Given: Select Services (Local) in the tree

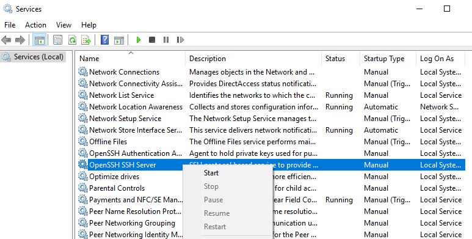Looking at the screenshot, I should [38, 57].
